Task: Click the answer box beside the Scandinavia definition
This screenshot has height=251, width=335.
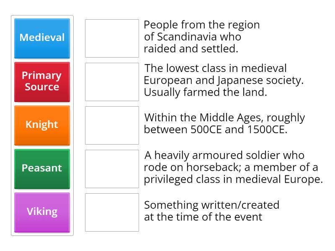Action: 112,38
